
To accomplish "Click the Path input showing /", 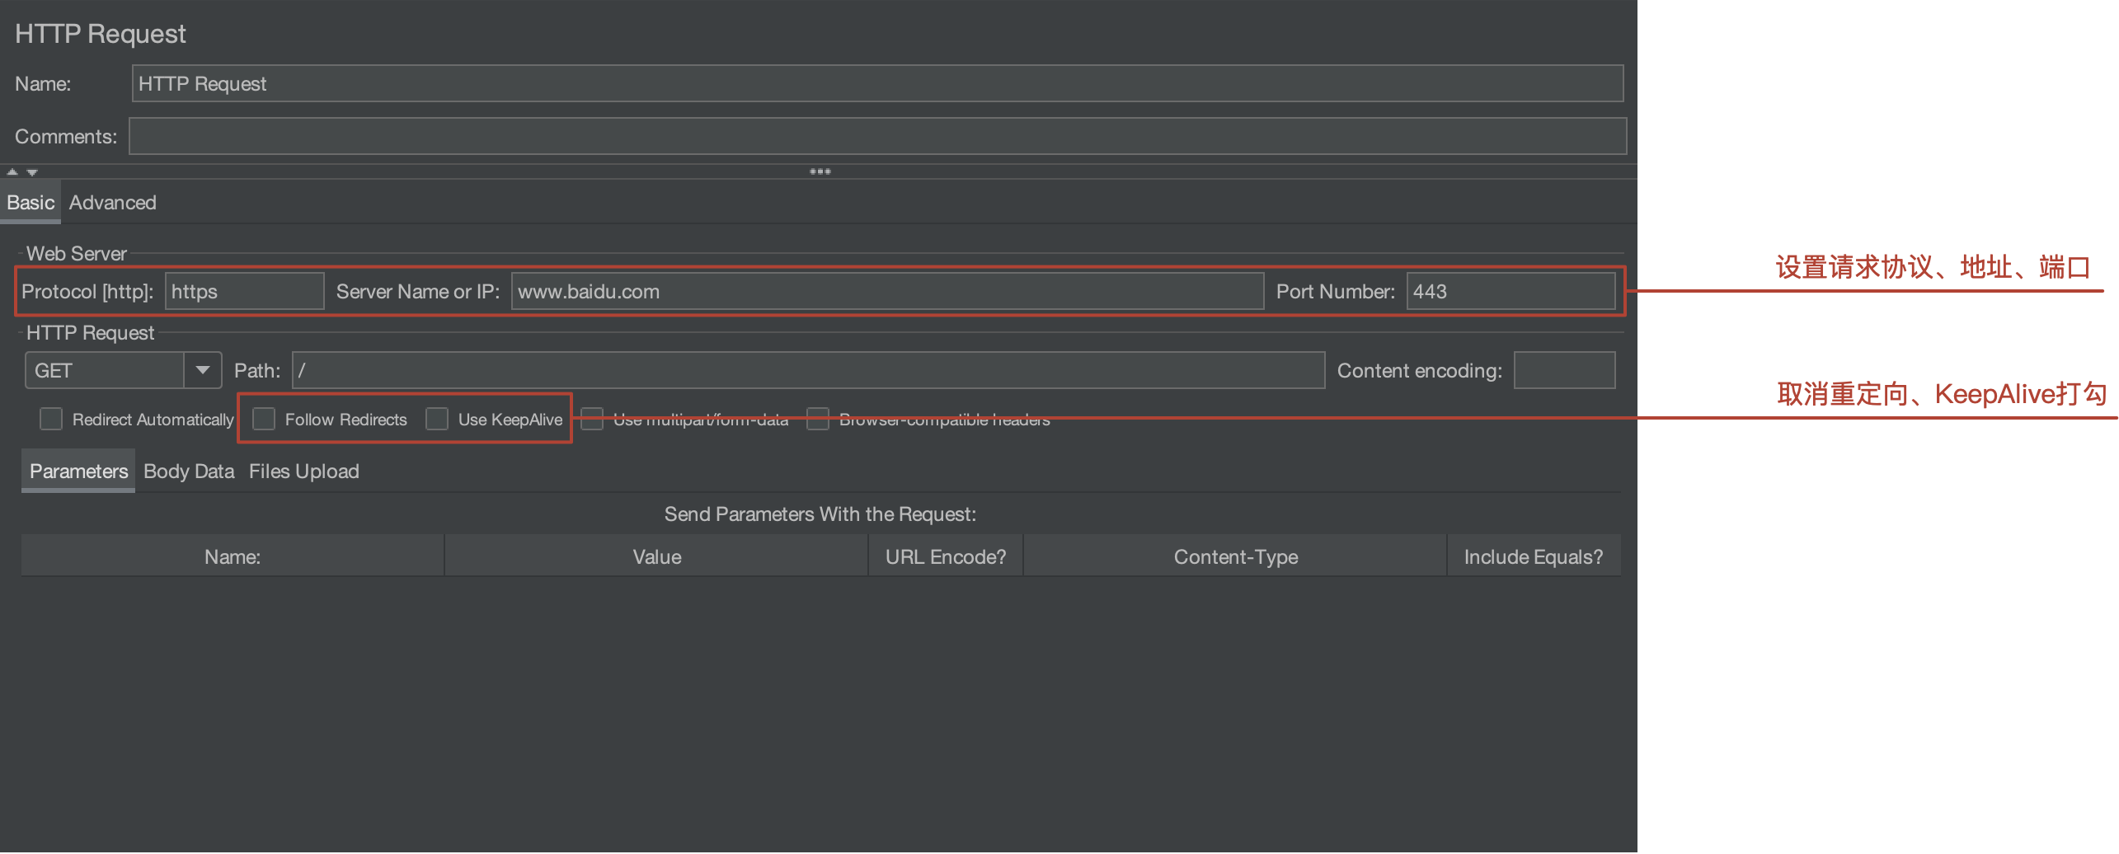I will coord(808,370).
